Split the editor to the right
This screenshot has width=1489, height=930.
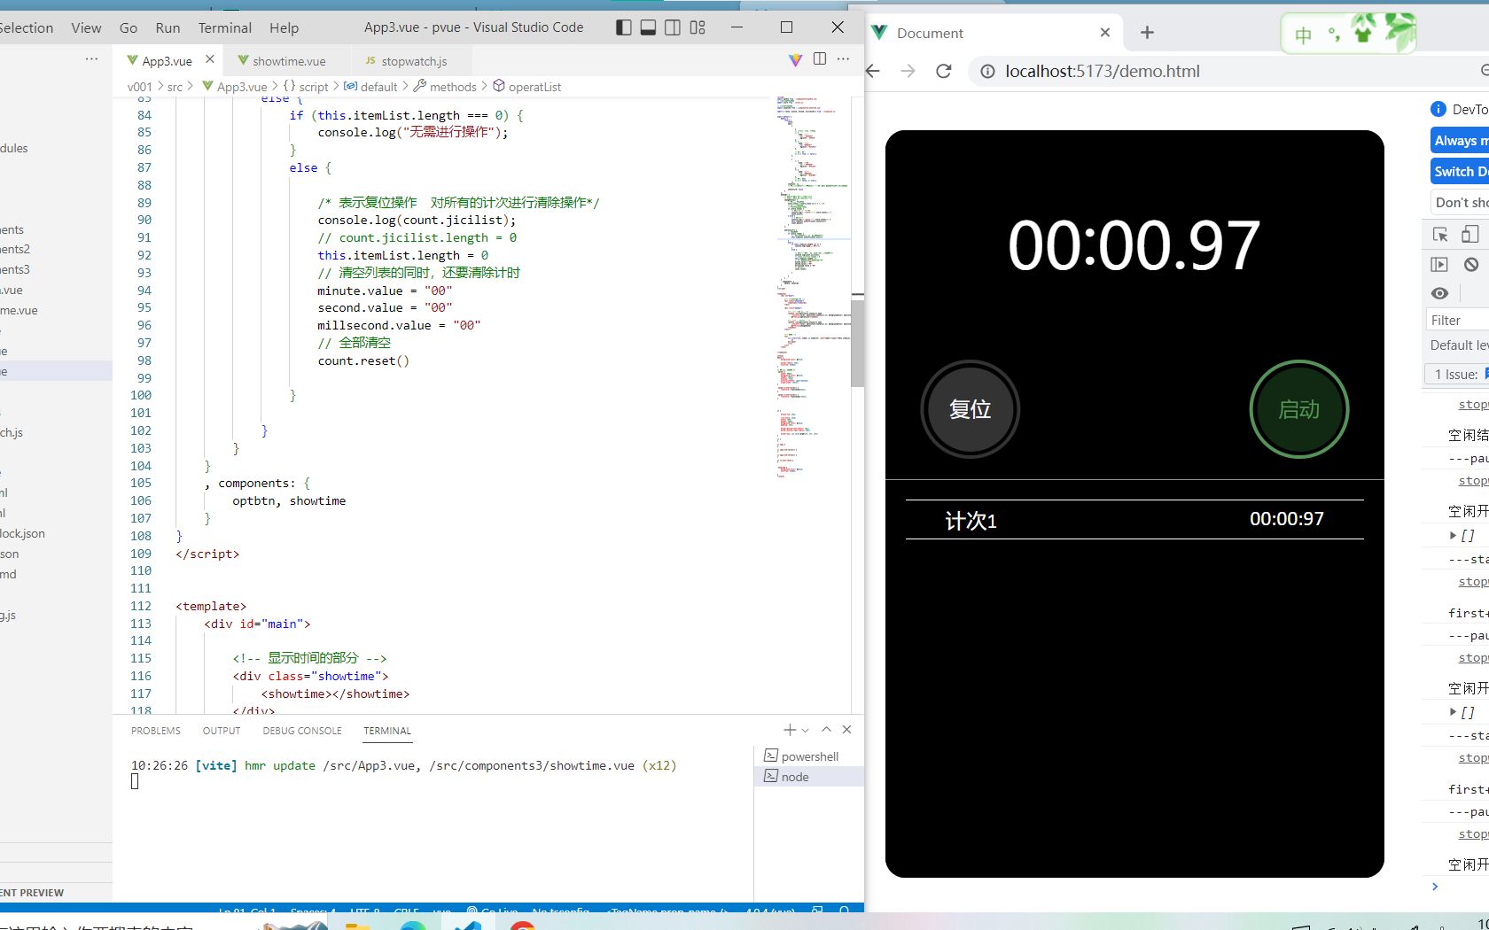click(x=820, y=59)
